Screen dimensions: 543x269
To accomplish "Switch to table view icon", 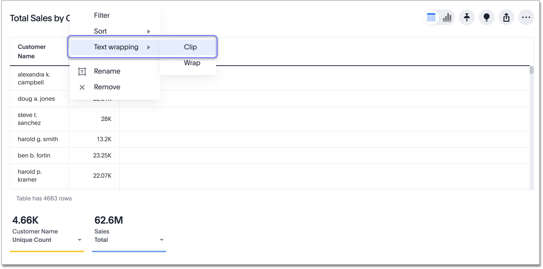I will (x=431, y=18).
